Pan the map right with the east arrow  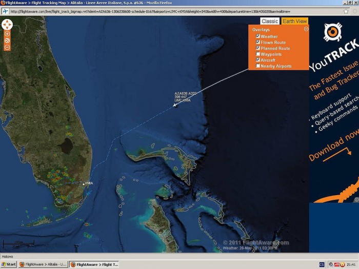pyautogui.click(x=10, y=25)
